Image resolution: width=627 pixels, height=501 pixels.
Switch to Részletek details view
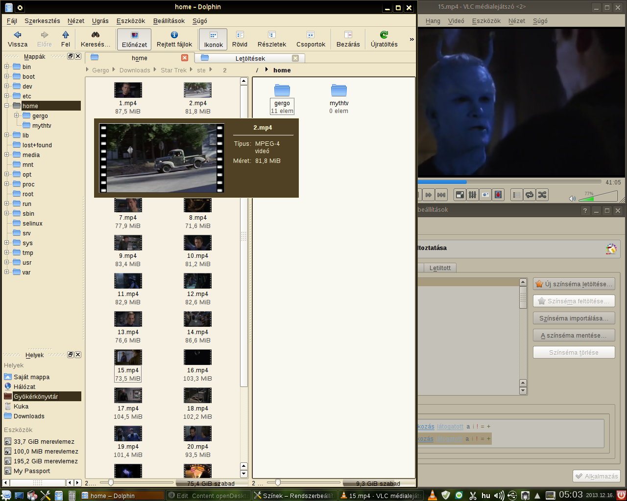[272, 39]
